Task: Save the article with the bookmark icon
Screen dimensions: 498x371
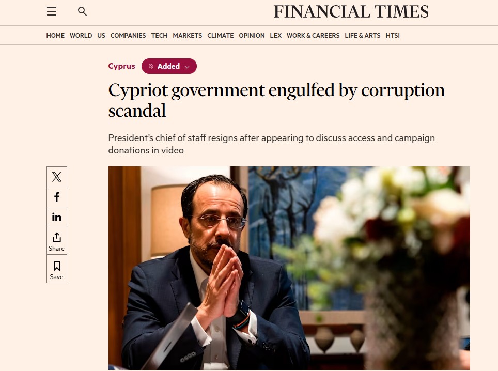Action: (56, 269)
